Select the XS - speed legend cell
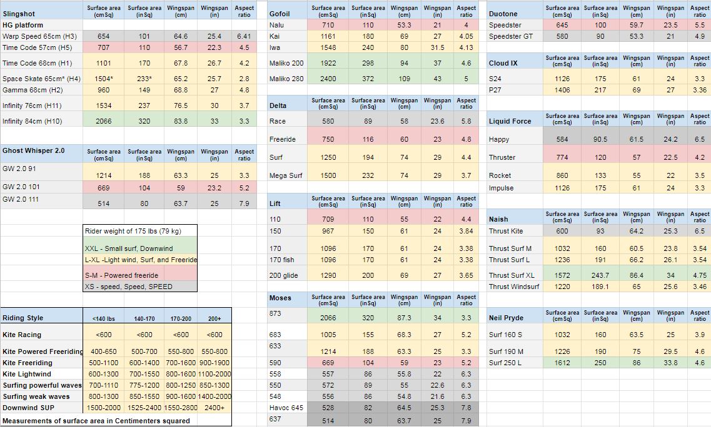 [140, 287]
